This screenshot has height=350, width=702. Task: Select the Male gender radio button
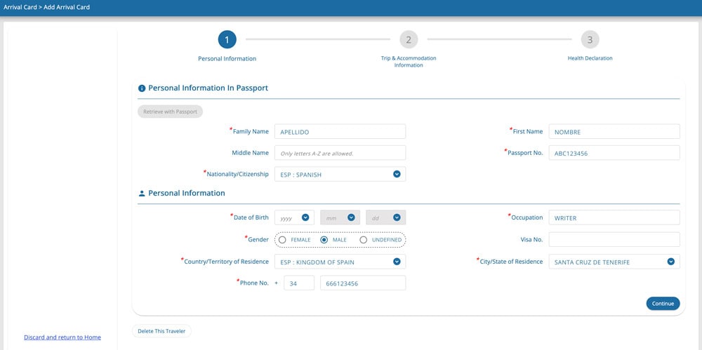point(324,240)
